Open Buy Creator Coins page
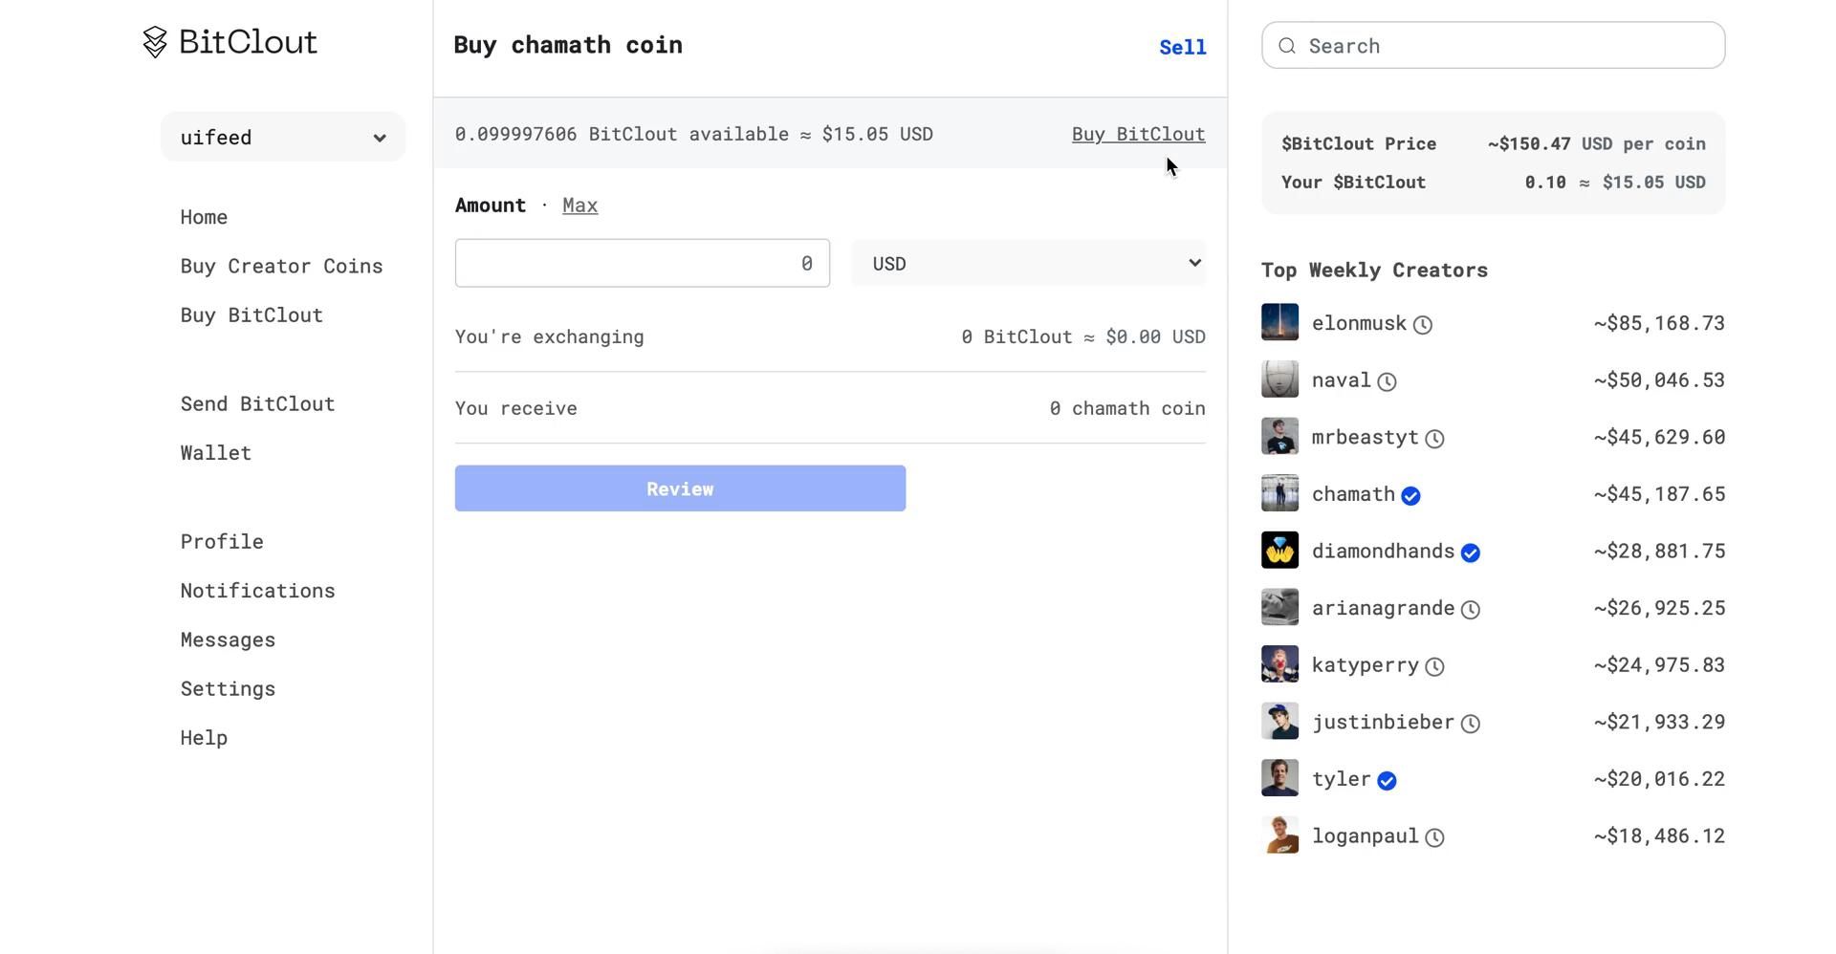 coord(281,266)
